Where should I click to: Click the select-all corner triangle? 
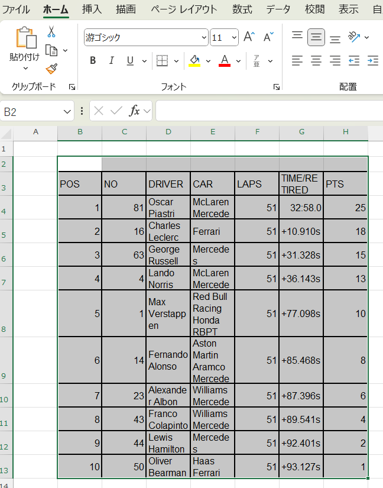click(7, 134)
